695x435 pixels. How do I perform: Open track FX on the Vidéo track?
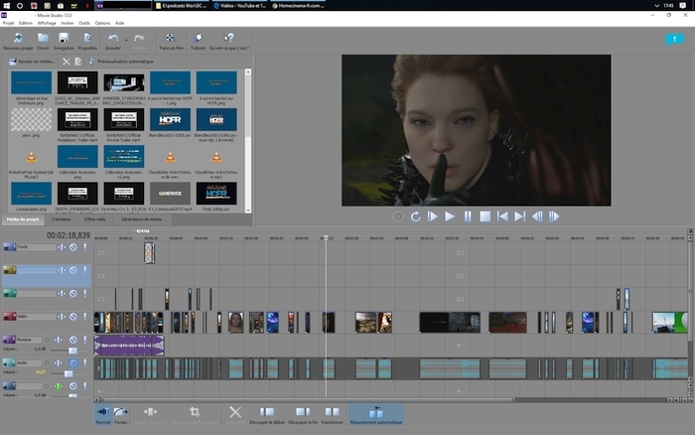pos(62,317)
